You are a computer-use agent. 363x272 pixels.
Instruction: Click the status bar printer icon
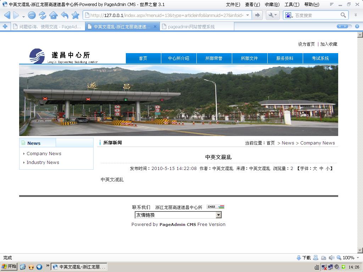click(324, 258)
